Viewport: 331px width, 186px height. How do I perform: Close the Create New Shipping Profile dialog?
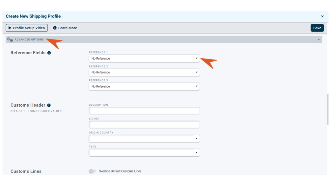point(322,16)
